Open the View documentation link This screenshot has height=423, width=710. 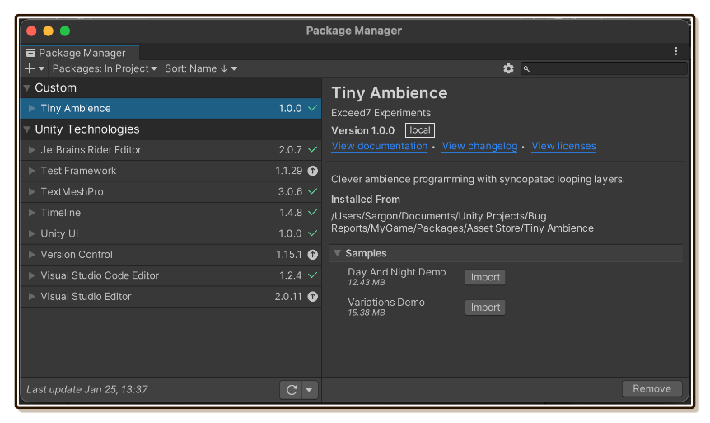coord(380,146)
